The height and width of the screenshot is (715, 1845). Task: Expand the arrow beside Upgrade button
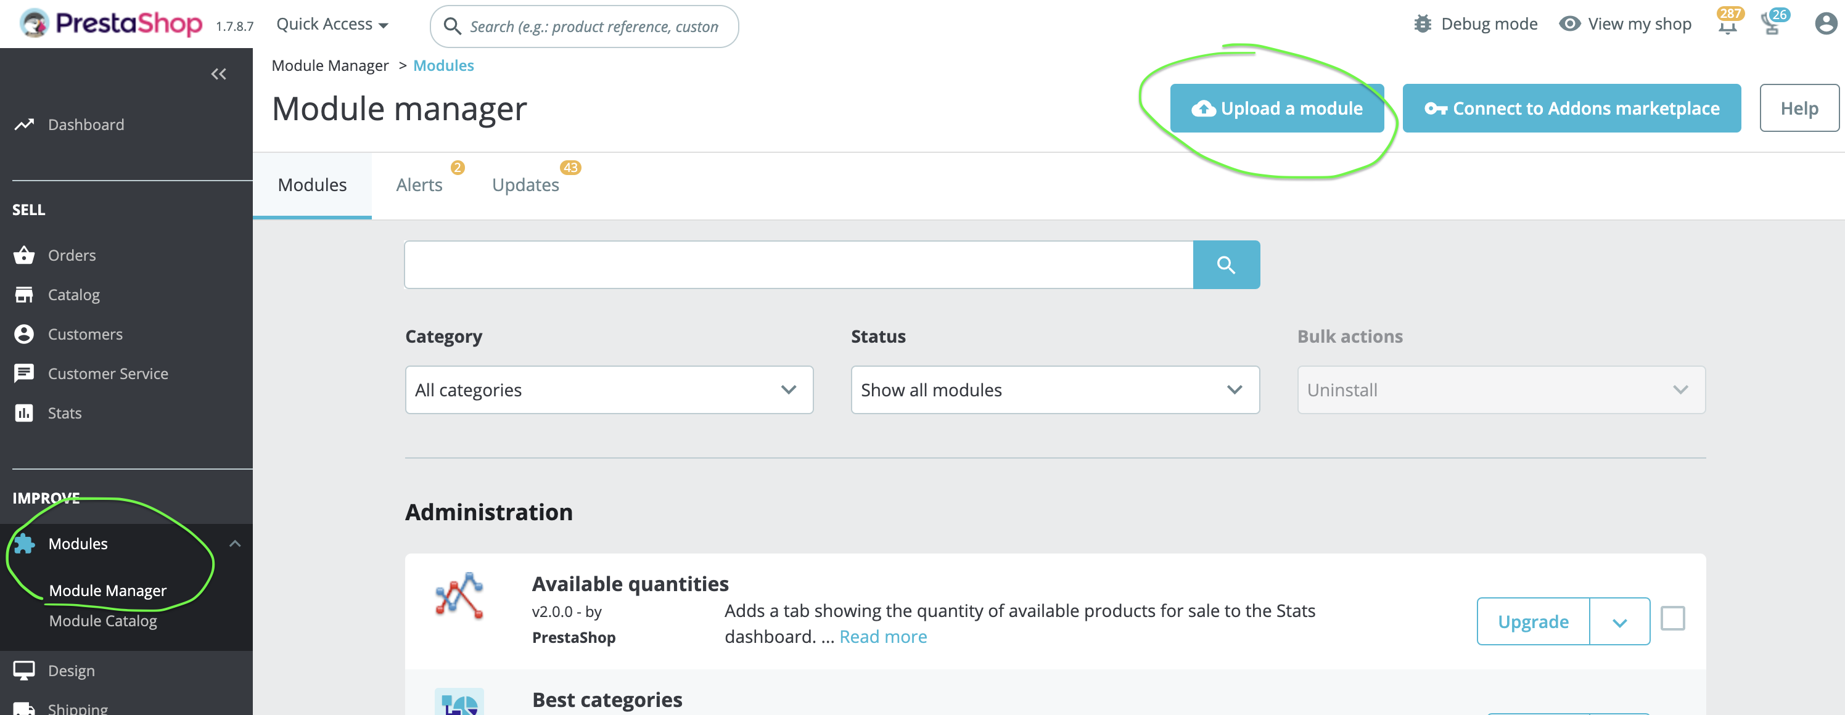[1619, 622]
